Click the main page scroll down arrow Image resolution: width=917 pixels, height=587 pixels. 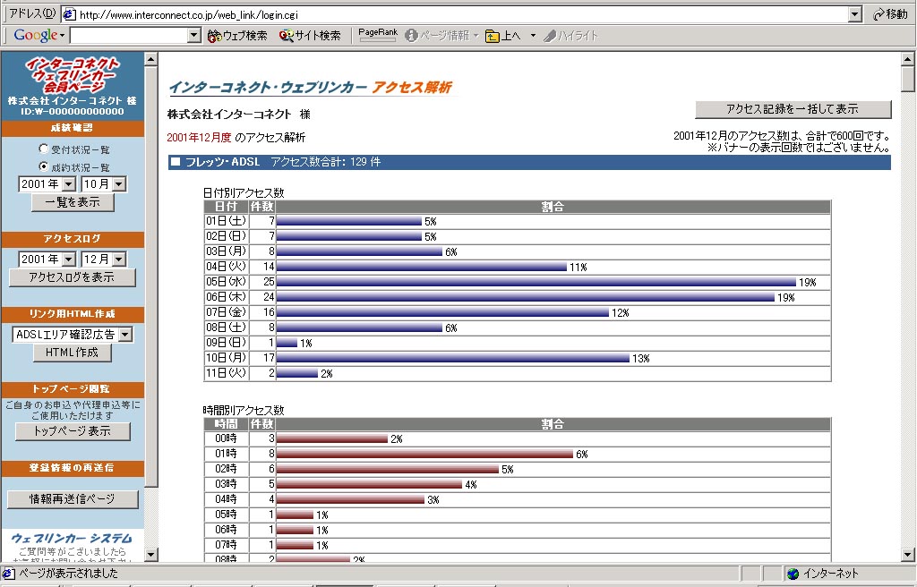[x=907, y=554]
